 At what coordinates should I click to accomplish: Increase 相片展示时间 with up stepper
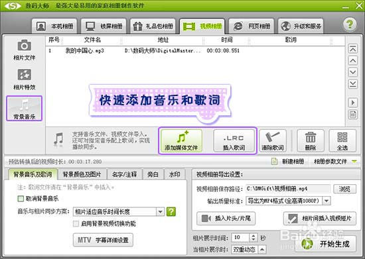tap(254, 236)
